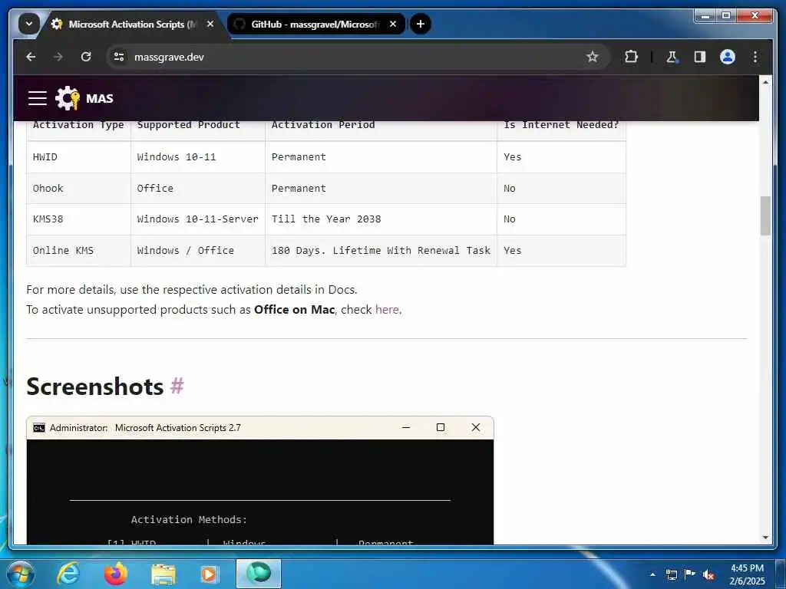
Task: Open the Activation Scripts 2.7 screenshot
Action: [259, 480]
